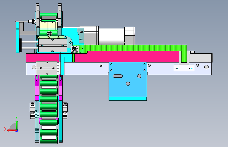Select the short pink block on the left
The width and height of the screenshot is (228, 147).
[43, 58]
